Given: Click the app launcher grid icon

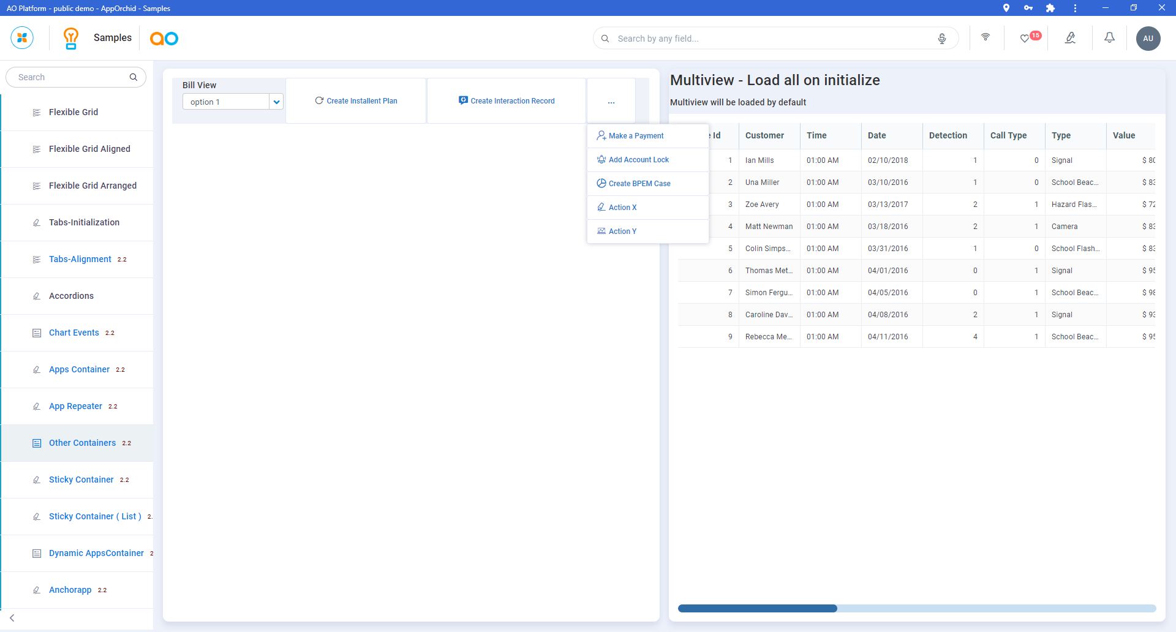Looking at the screenshot, I should (x=22, y=38).
